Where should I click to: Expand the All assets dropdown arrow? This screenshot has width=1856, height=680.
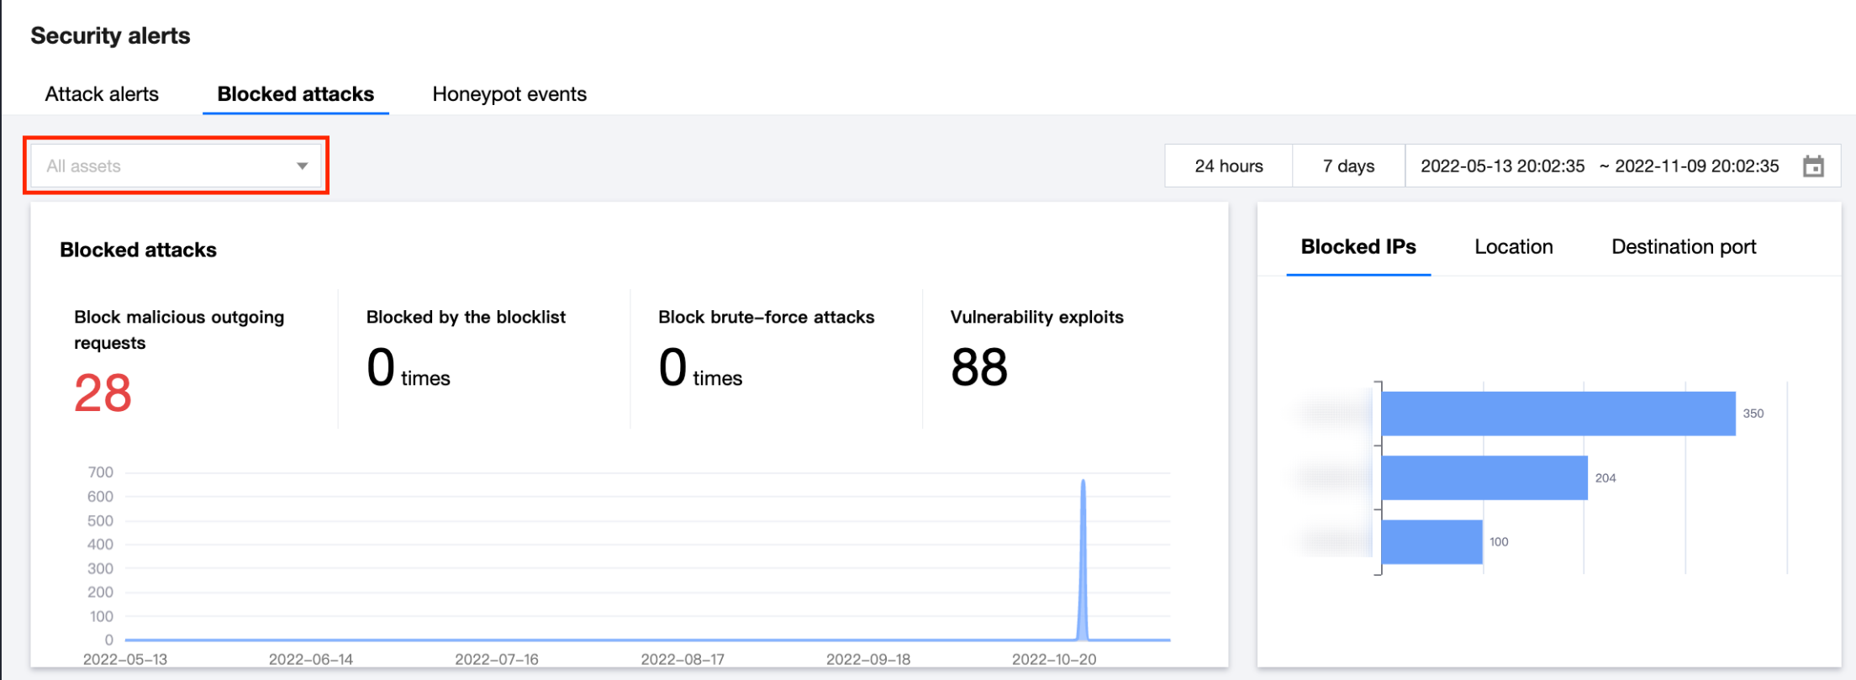(302, 166)
